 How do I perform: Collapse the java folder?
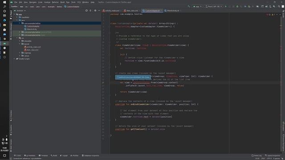(17, 20)
